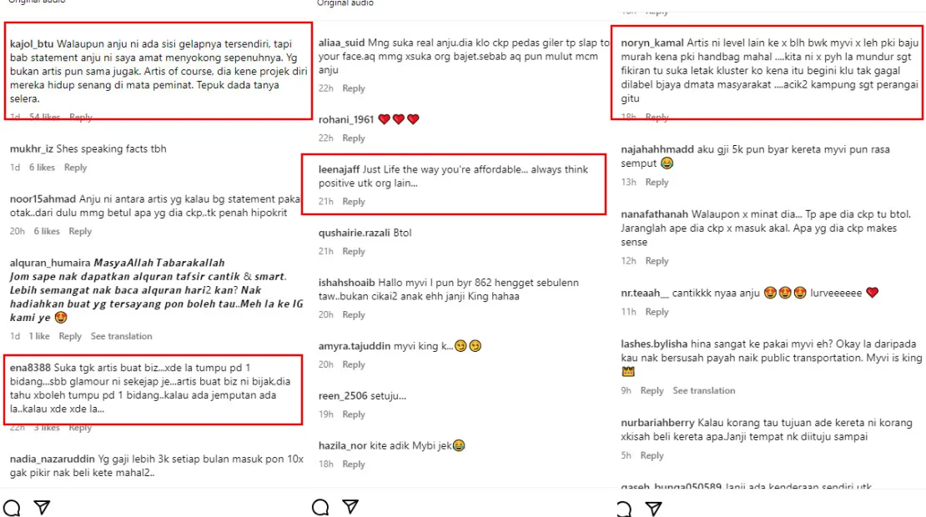Open qushairie.razali's profile from username
Image resolution: width=926 pixels, height=517 pixels.
click(x=355, y=233)
